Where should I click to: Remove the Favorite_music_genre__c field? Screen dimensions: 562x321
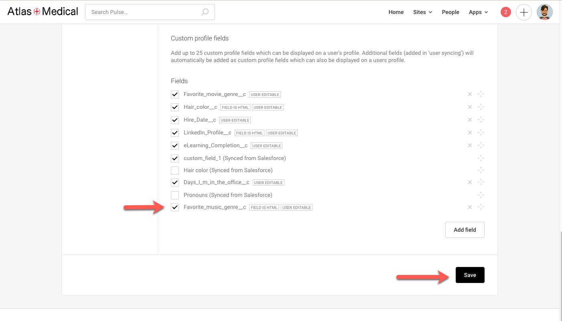(x=470, y=207)
